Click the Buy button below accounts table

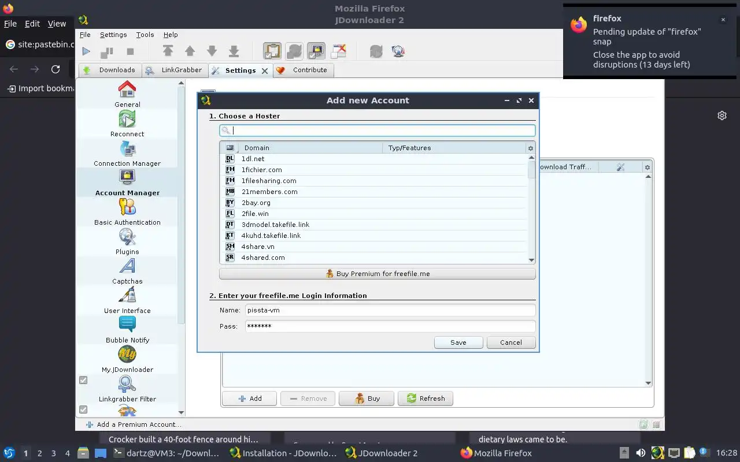(x=367, y=398)
